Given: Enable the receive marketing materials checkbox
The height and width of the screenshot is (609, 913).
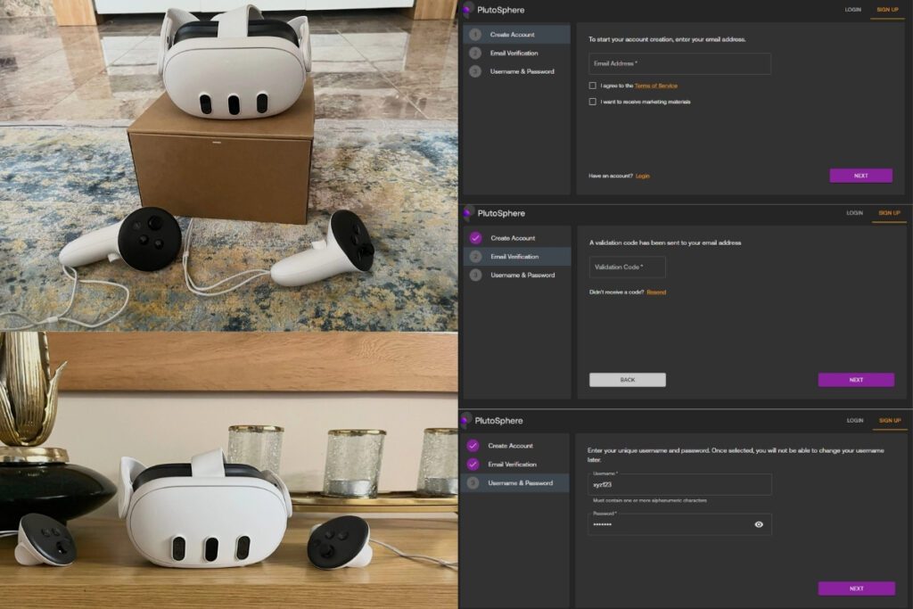Looking at the screenshot, I should [x=593, y=102].
